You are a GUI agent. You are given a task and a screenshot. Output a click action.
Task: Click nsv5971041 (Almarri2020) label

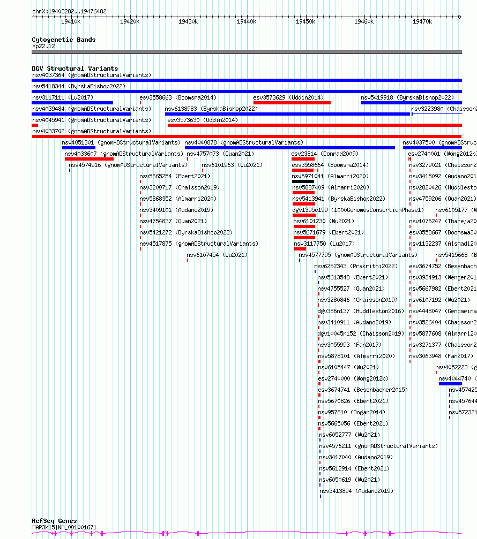point(330,176)
